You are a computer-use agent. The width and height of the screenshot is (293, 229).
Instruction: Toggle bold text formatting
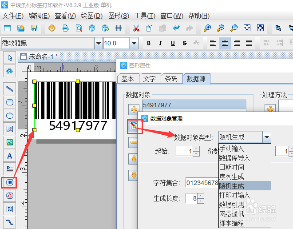pos(149,43)
